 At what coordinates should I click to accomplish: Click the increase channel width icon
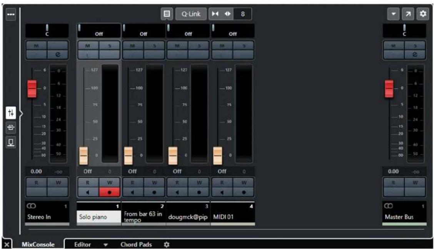(227, 14)
